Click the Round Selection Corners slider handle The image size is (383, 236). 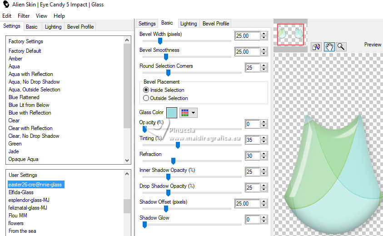tap(168, 73)
